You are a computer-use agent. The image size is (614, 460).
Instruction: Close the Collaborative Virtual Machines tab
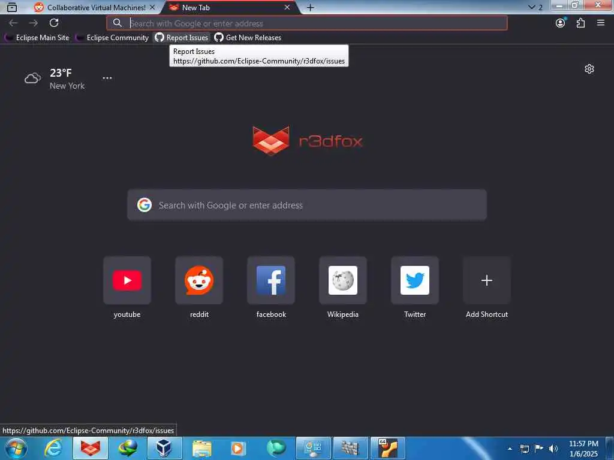pyautogui.click(x=152, y=7)
